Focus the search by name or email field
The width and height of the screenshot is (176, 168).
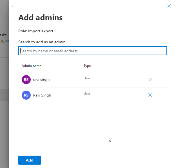coord(93,51)
